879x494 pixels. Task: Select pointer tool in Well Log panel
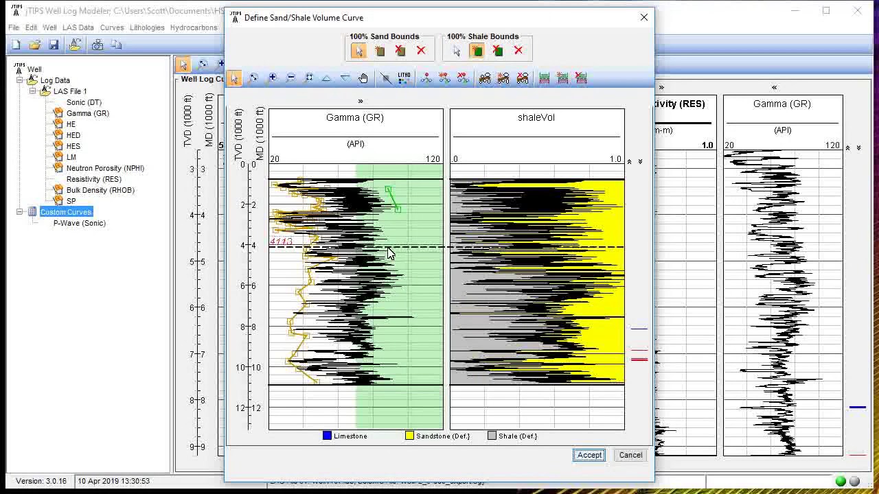coord(183,64)
